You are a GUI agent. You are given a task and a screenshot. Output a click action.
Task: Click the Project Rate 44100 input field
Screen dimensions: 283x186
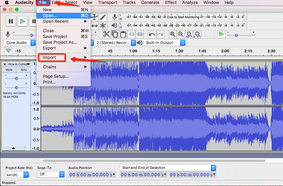[14, 175]
